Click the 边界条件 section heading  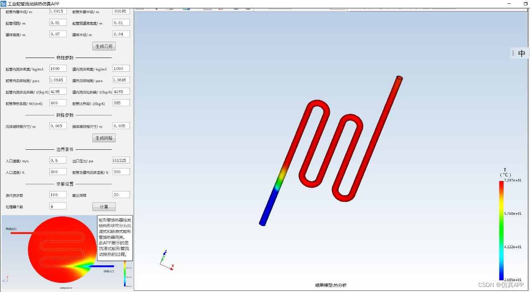point(65,149)
